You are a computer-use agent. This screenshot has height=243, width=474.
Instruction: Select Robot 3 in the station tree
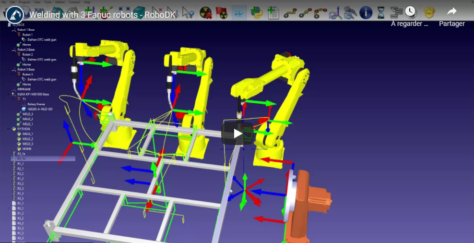[27, 74]
